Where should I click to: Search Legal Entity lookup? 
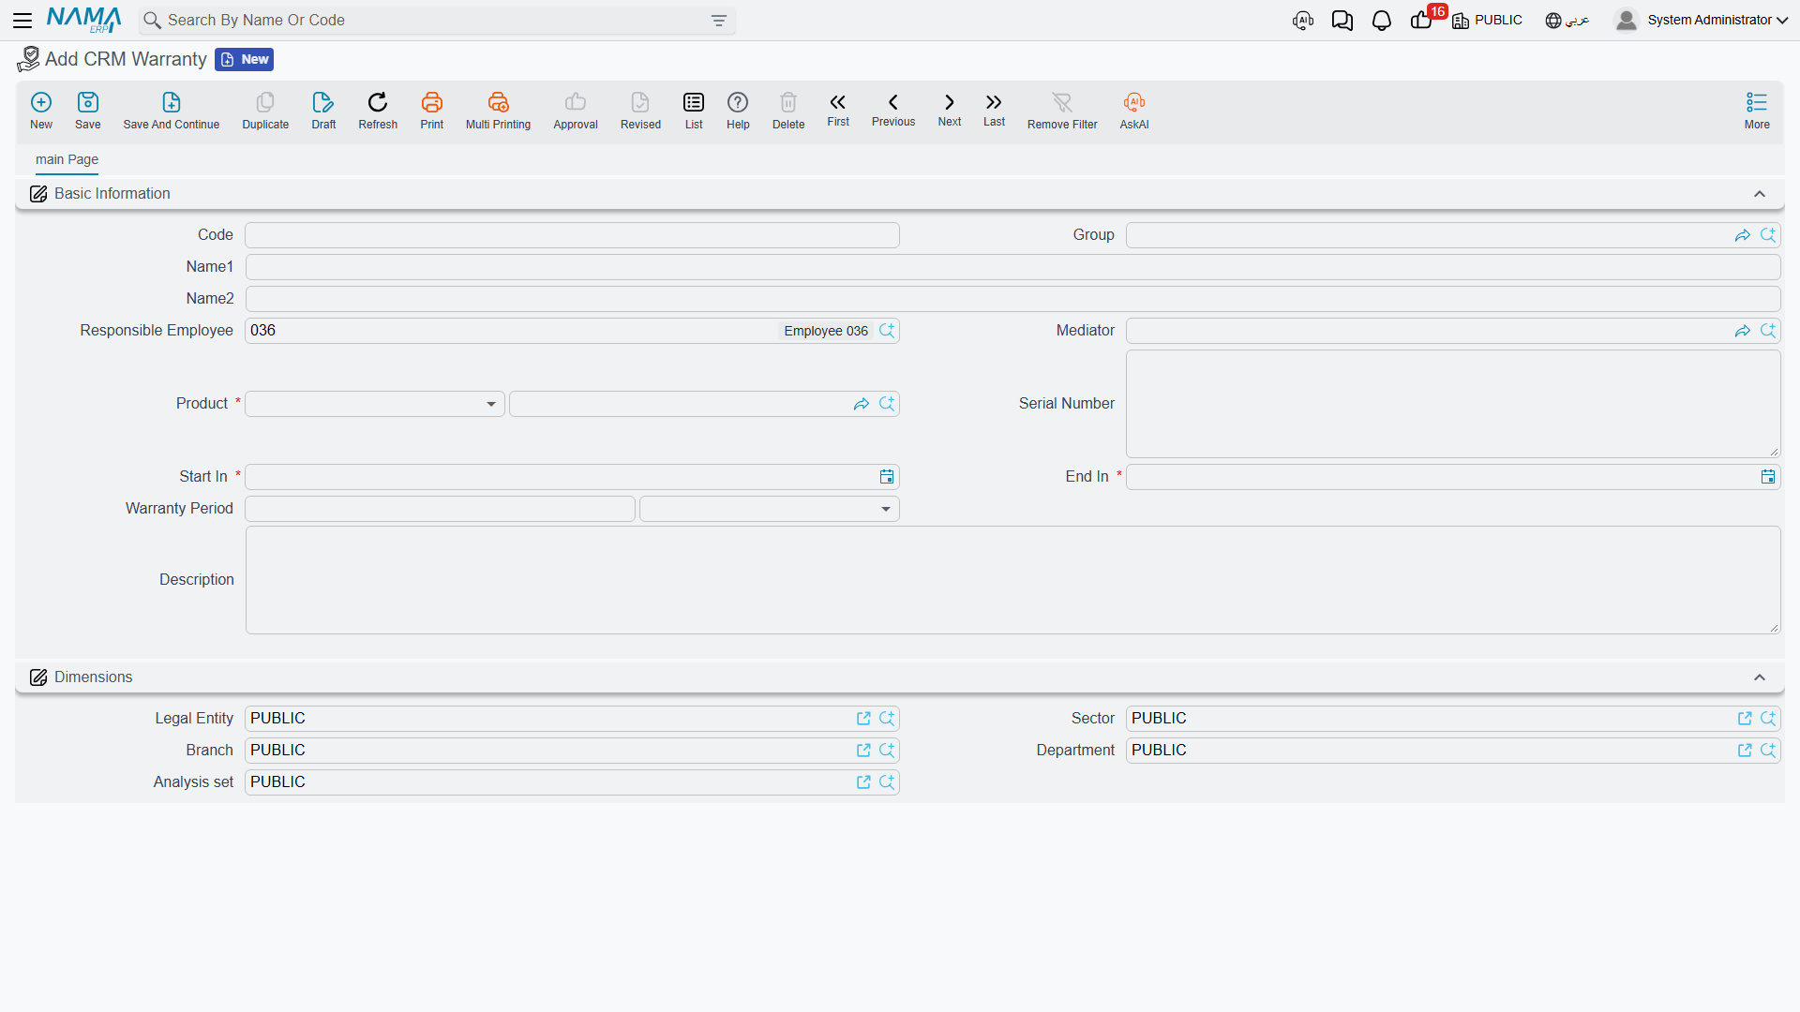pyautogui.click(x=887, y=719)
